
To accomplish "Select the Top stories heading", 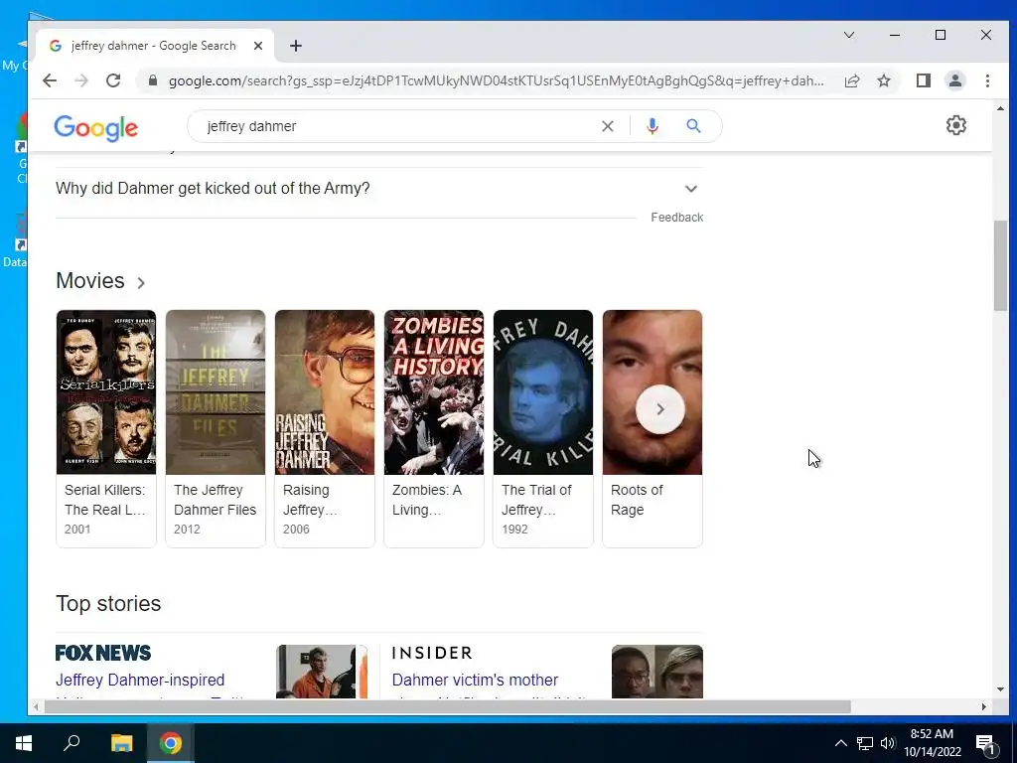I will point(108,603).
